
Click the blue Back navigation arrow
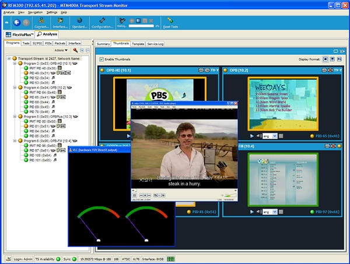[x=17, y=23]
